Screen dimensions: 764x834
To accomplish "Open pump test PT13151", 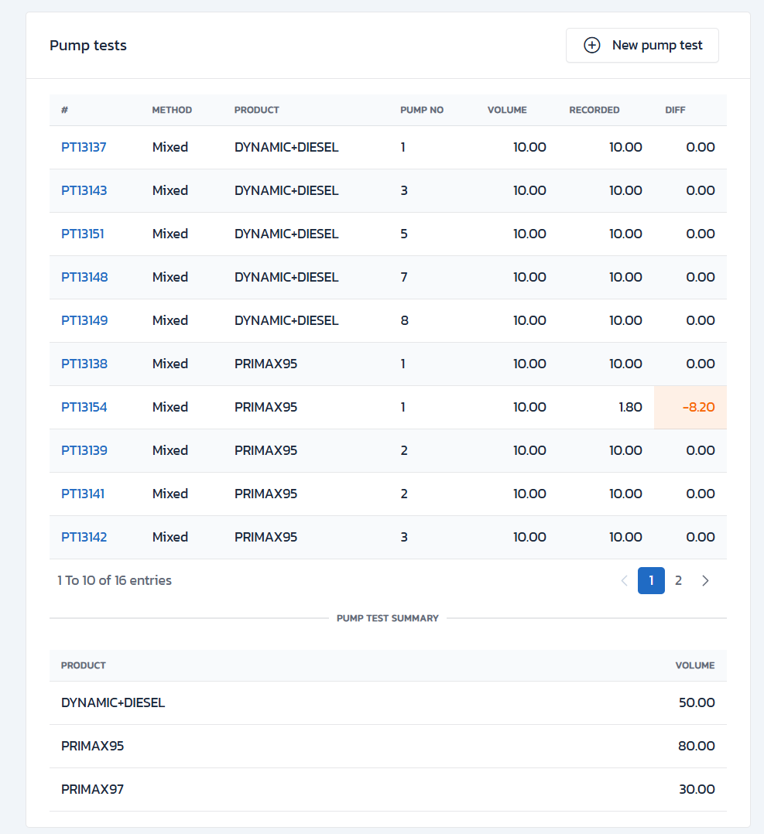I will [82, 234].
